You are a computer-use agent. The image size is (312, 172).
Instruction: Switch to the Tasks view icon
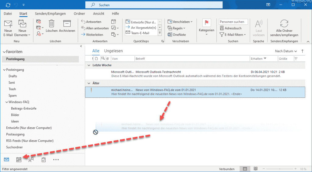coord(44,160)
